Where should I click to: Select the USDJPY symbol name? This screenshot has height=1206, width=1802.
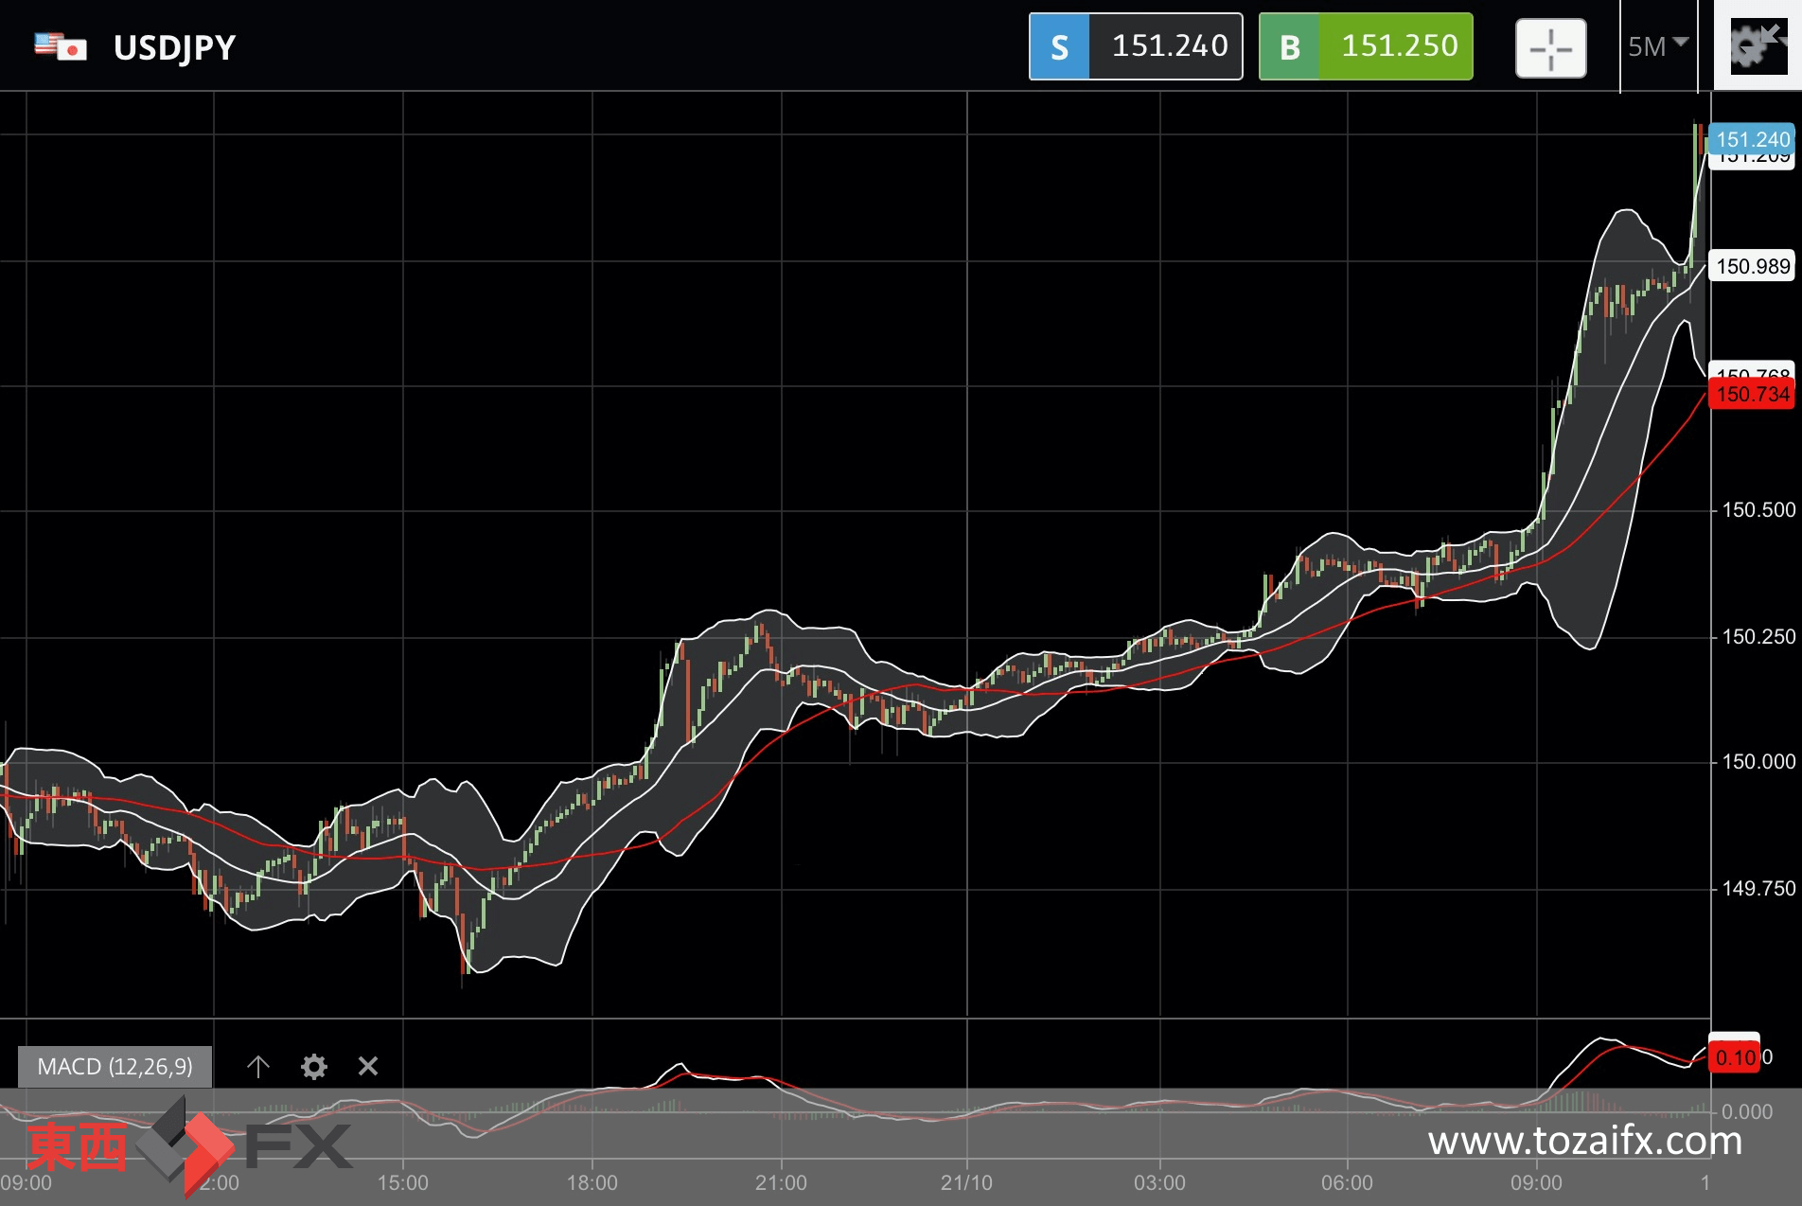pos(175,47)
